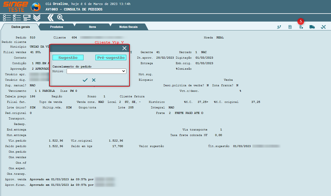Click the Singe round S logo
Image resolution: width=331 pixels, height=196 pixels.
click(x=35, y=7)
